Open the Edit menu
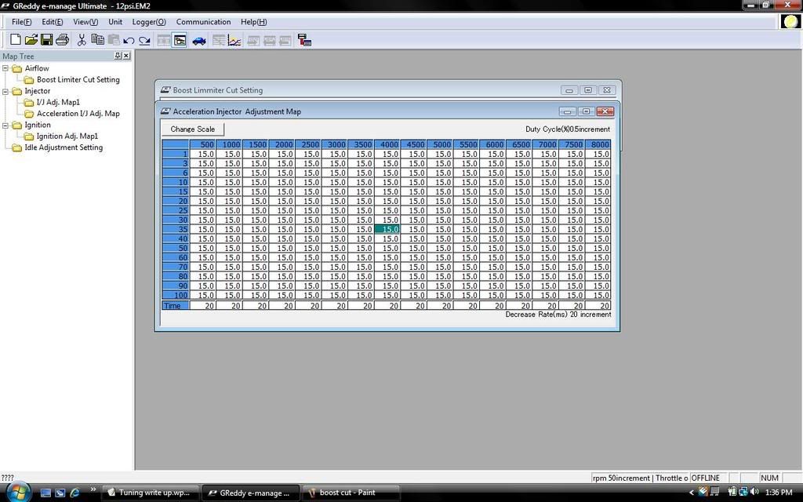The width and height of the screenshot is (803, 502). click(53, 22)
